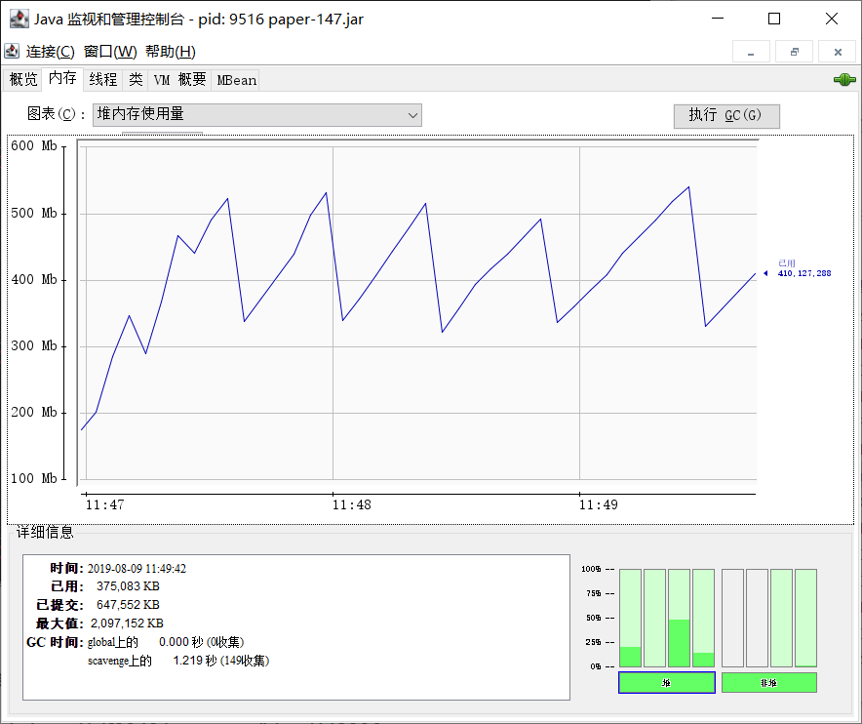Click the scavenge GC time entry

(x=178, y=661)
